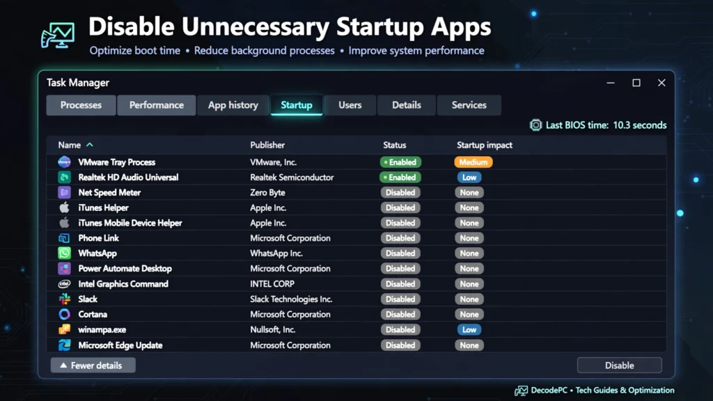Open the Services tab

click(469, 105)
